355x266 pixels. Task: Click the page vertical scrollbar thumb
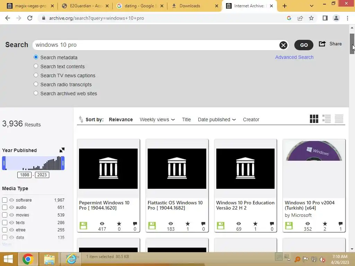click(x=352, y=44)
